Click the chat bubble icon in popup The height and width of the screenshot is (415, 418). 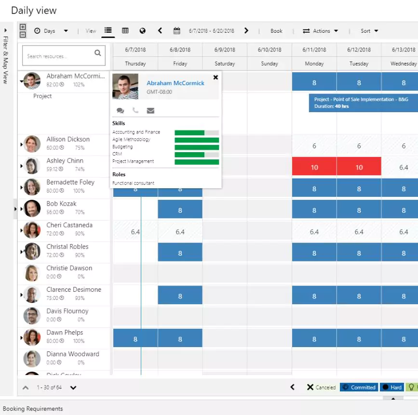pos(120,111)
